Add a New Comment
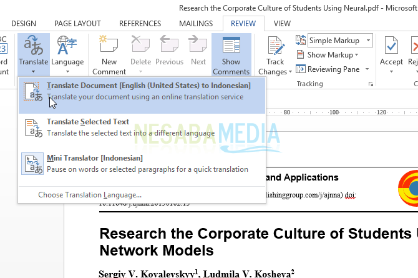 [109, 55]
